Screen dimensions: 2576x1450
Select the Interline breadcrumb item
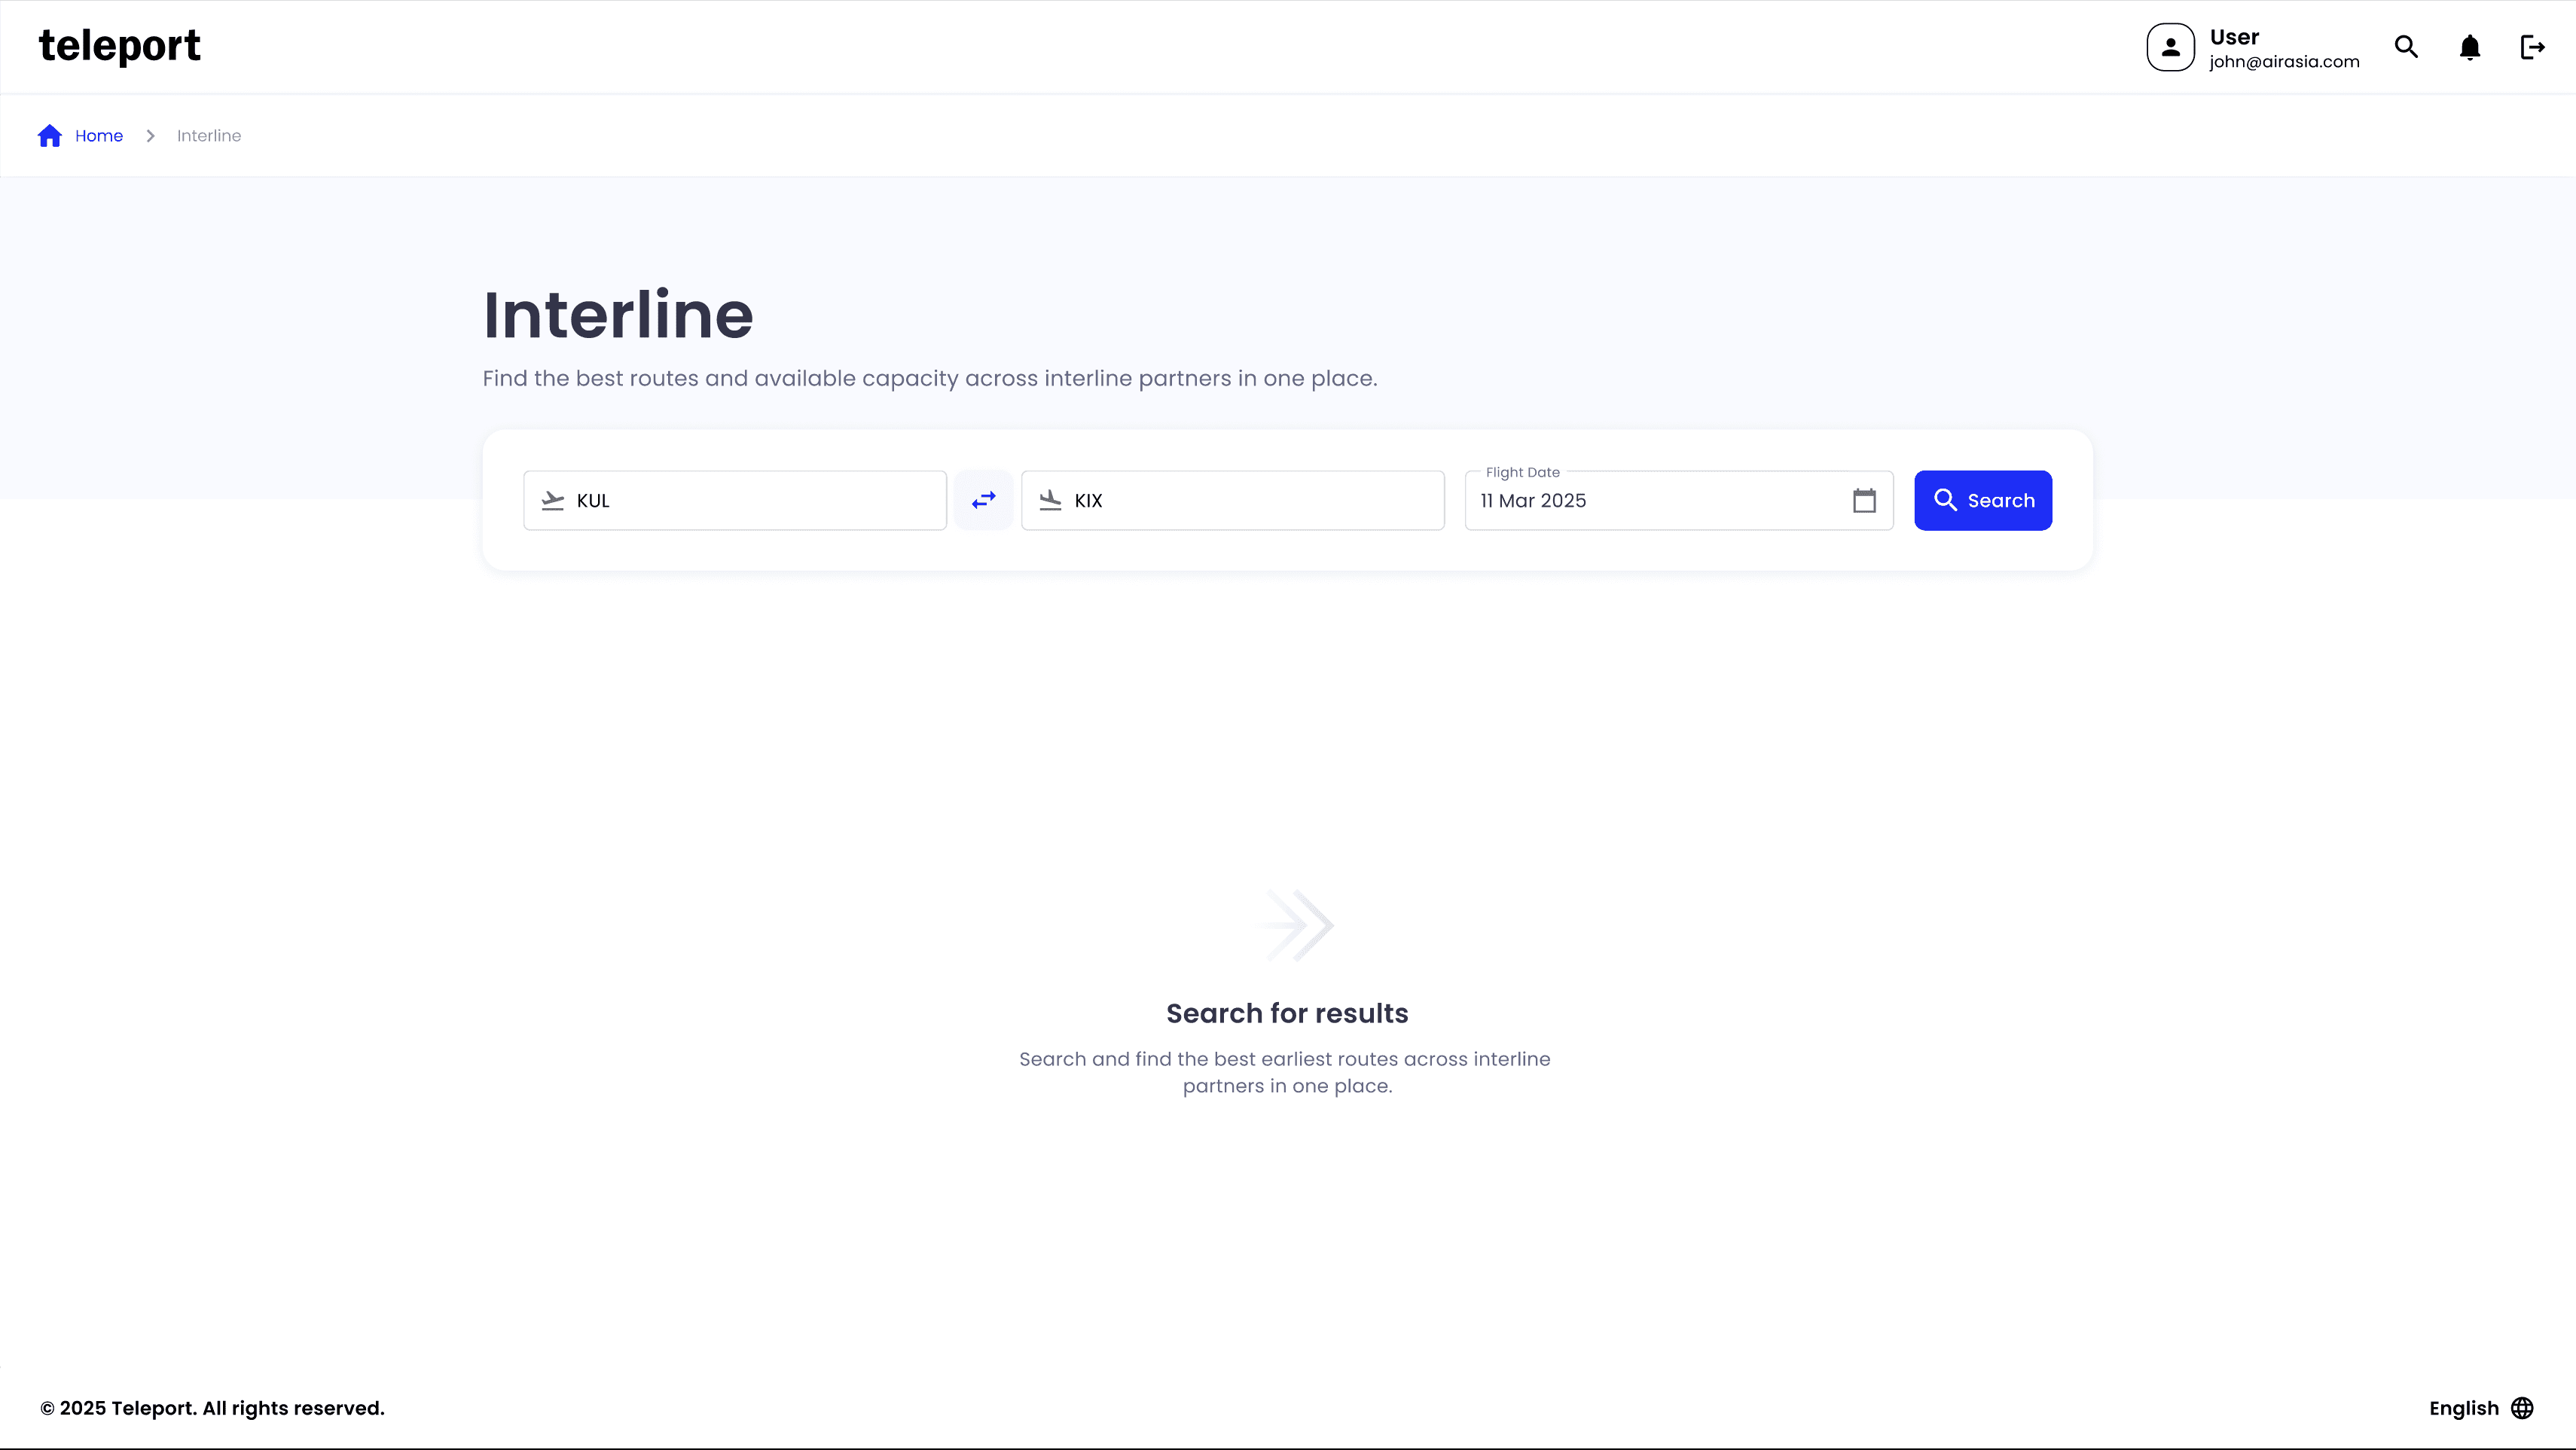click(209, 136)
